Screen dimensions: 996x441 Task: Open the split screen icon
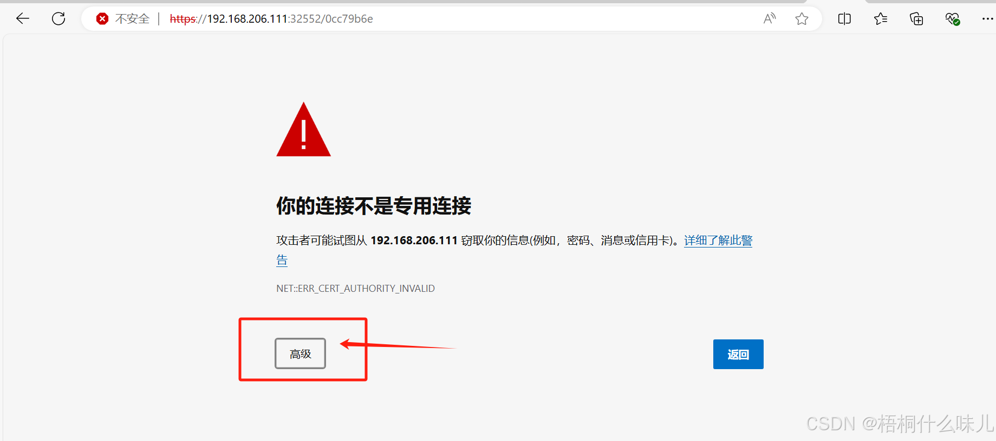(844, 19)
